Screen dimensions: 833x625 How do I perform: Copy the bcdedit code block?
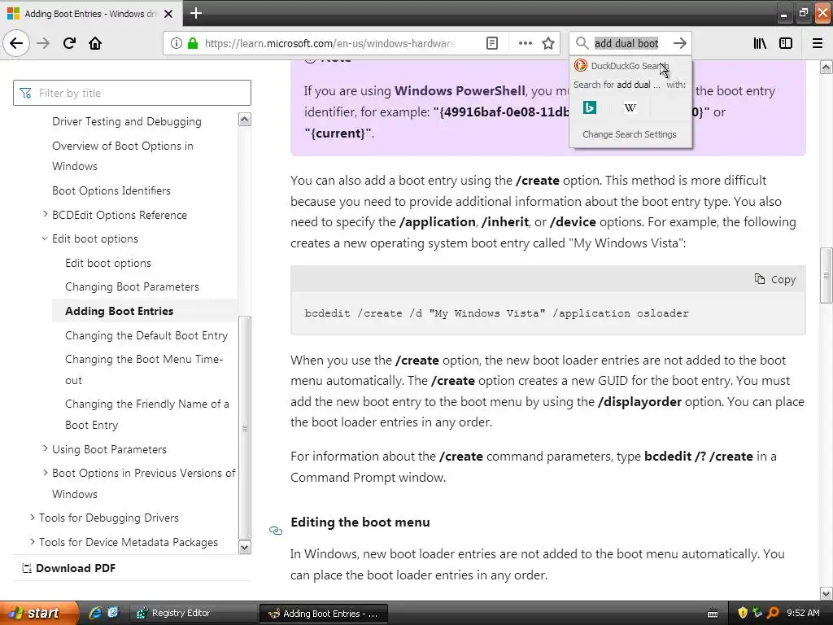pos(775,280)
